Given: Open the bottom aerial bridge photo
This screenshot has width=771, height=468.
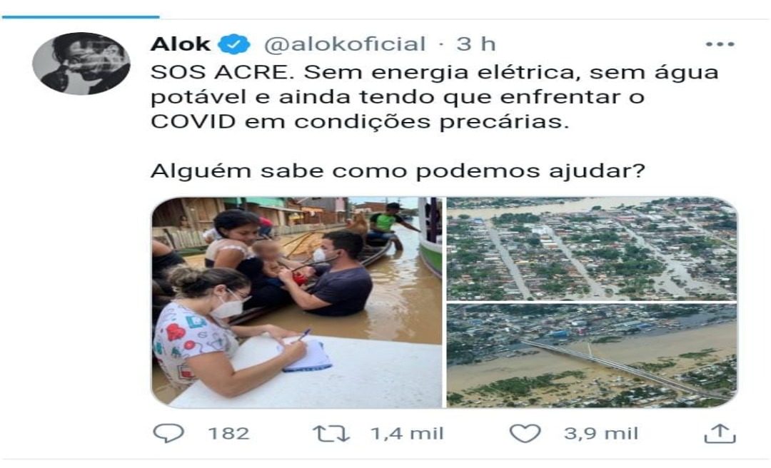Looking at the screenshot, I should 592,355.
